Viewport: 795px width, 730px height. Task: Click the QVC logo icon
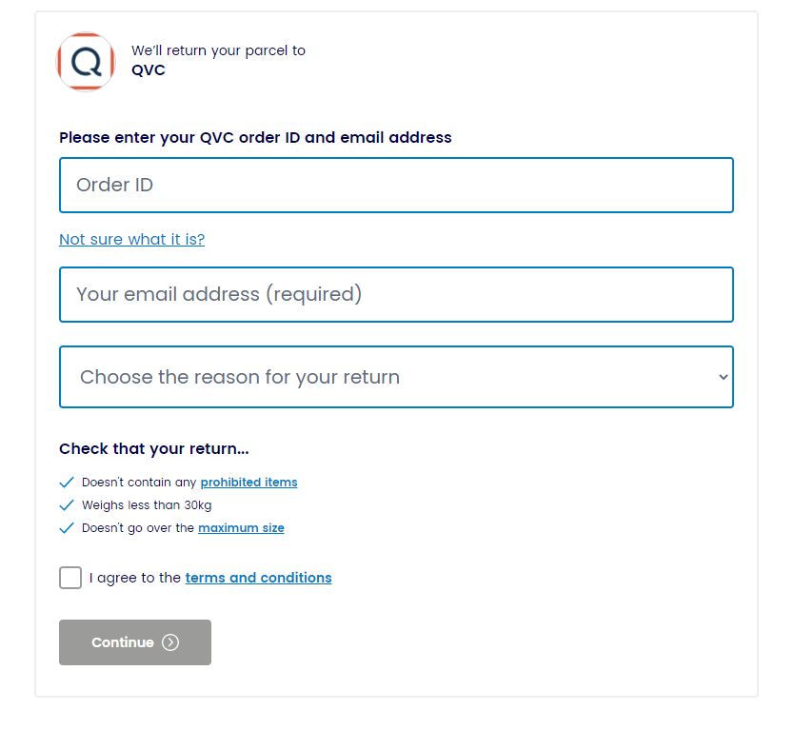(x=86, y=62)
